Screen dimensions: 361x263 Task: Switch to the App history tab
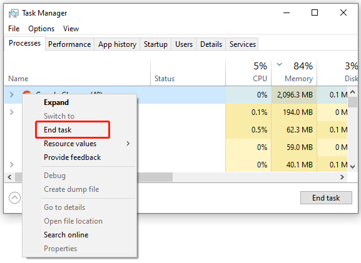117,44
